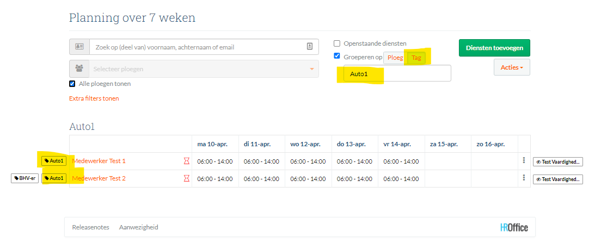Show Test Vaardigheid badge for first employee
Screen dimensions: 607x243
pyautogui.click(x=557, y=161)
